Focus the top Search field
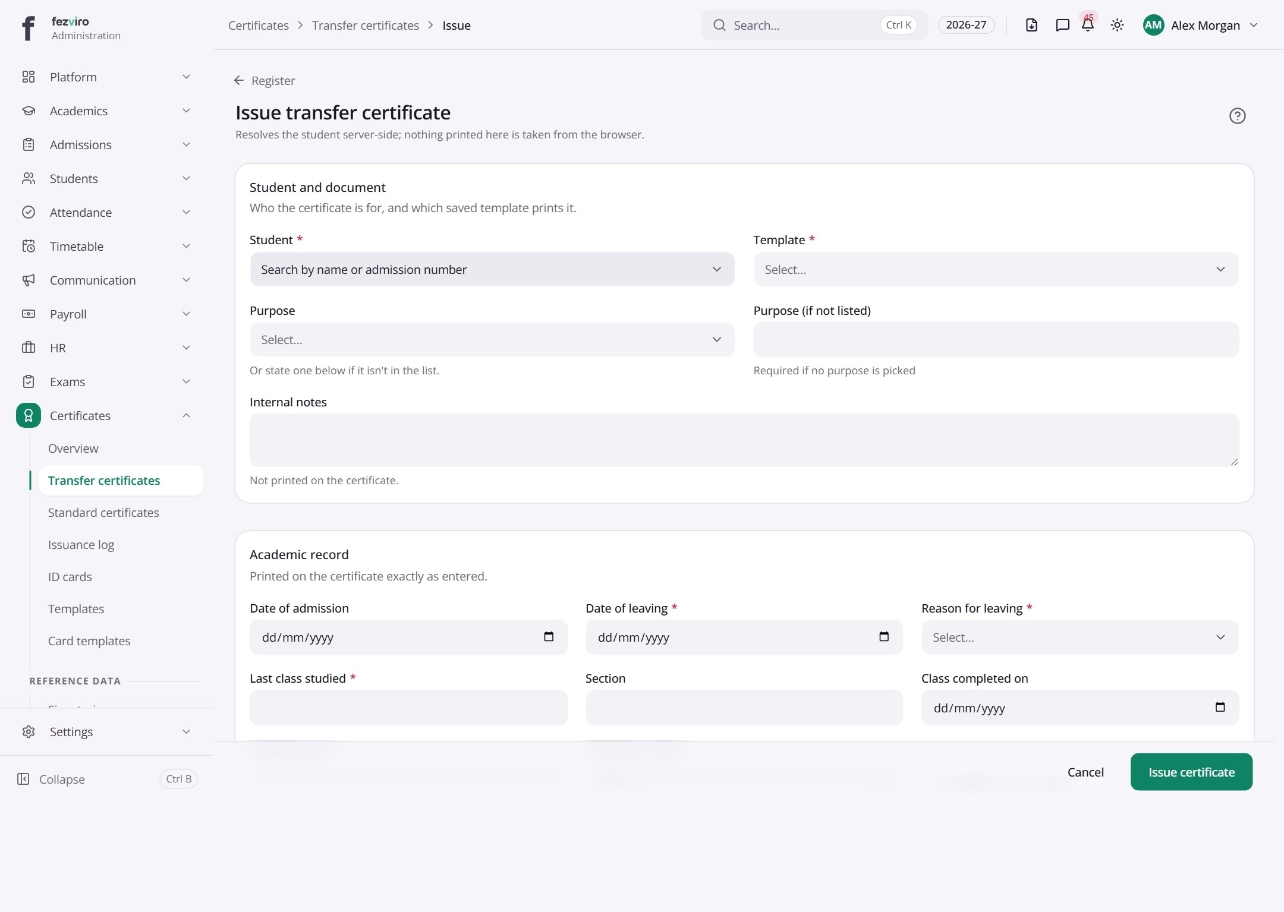Image resolution: width=1284 pixels, height=912 pixels. 814,25
